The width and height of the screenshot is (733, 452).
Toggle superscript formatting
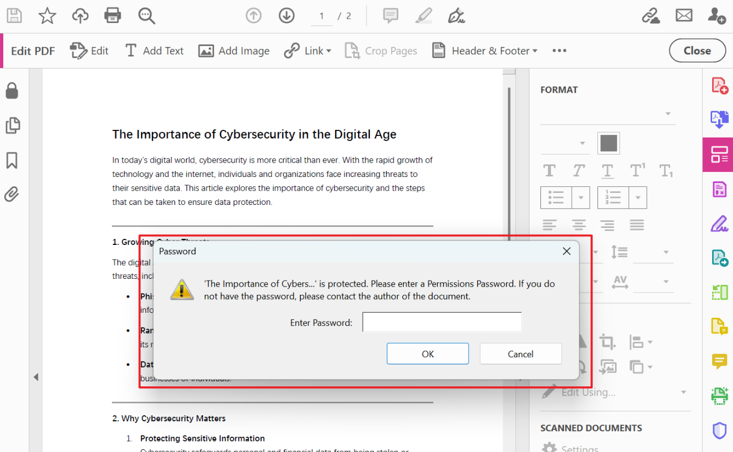point(637,170)
